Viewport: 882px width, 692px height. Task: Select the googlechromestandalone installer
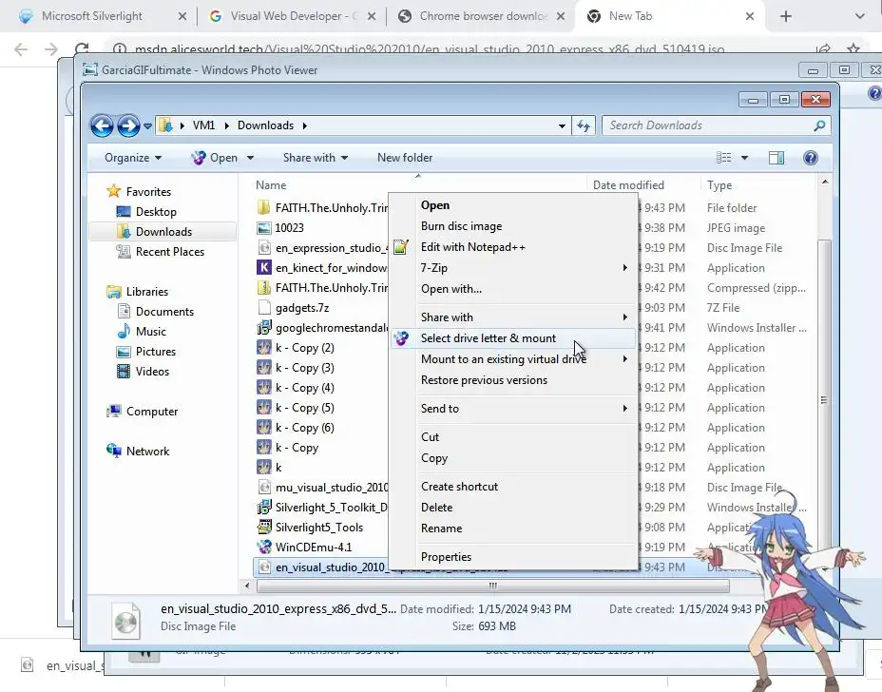(x=323, y=328)
